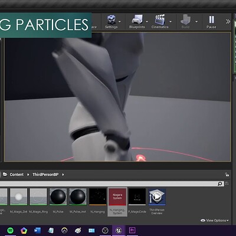Viewport: 236px width, 236px height.
Task: Open the Build options dropdown arrow
Action: (x=196, y=21)
